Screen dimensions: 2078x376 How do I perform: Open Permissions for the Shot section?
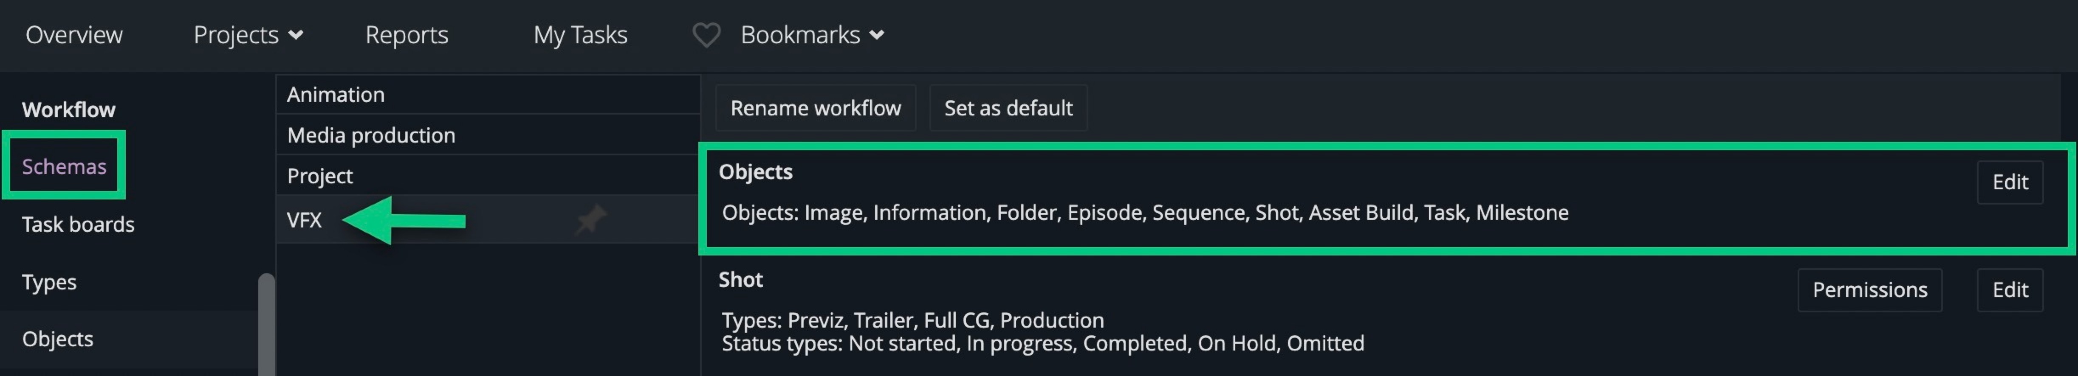1870,290
